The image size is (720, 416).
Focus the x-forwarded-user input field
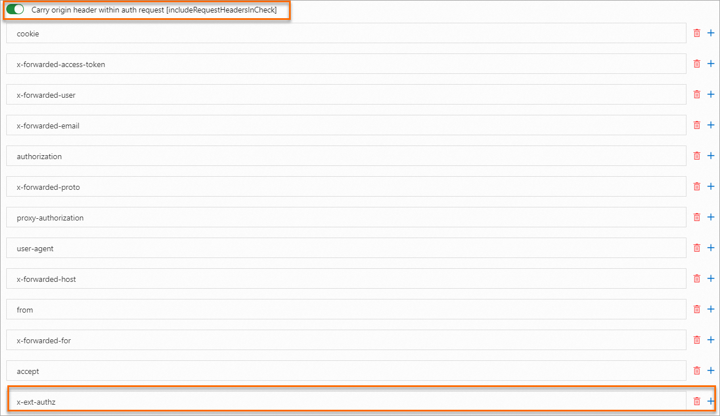[x=346, y=94]
